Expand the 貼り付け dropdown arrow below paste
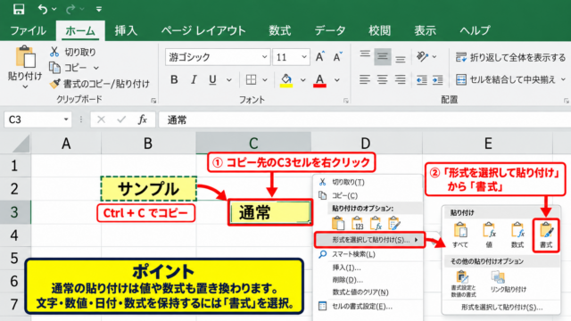The height and width of the screenshot is (321, 571). (x=25, y=86)
